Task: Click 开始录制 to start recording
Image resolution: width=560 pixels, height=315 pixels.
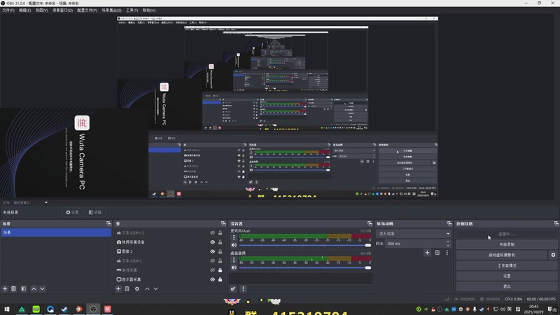Action: pyautogui.click(x=506, y=244)
